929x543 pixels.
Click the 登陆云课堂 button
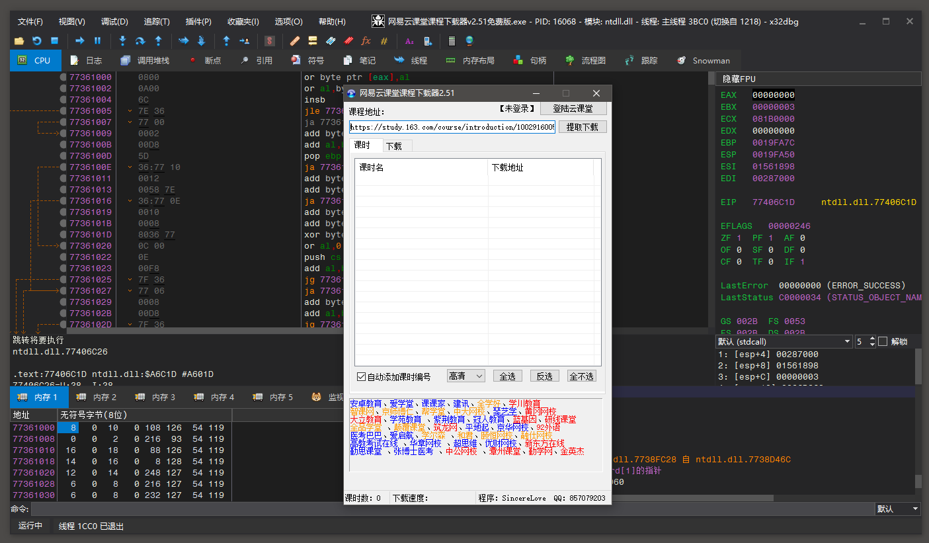(x=573, y=108)
